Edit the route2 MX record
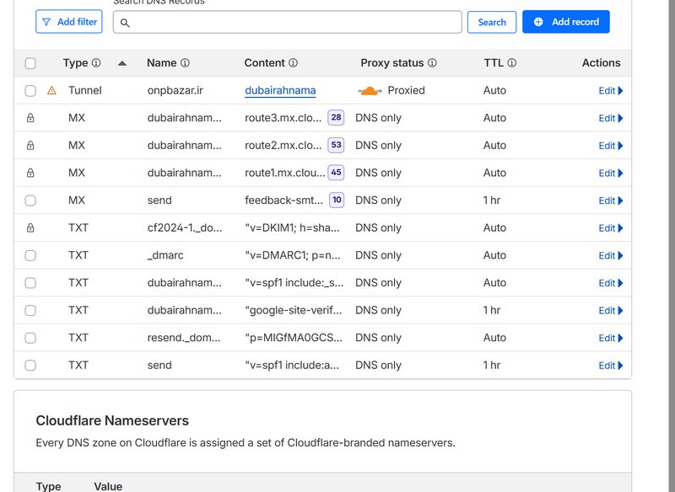This screenshot has width=675, height=492. pyautogui.click(x=610, y=146)
